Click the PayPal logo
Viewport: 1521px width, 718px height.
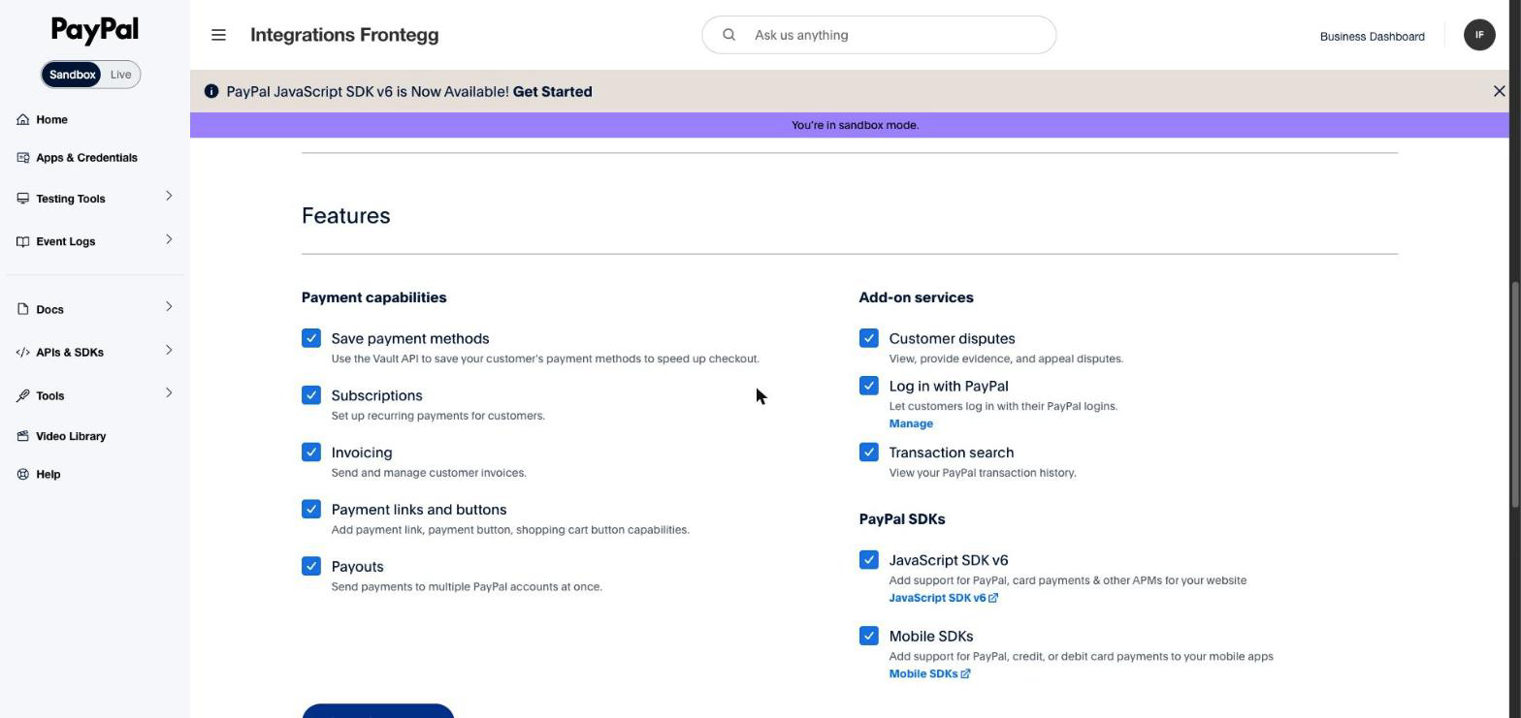[94, 30]
